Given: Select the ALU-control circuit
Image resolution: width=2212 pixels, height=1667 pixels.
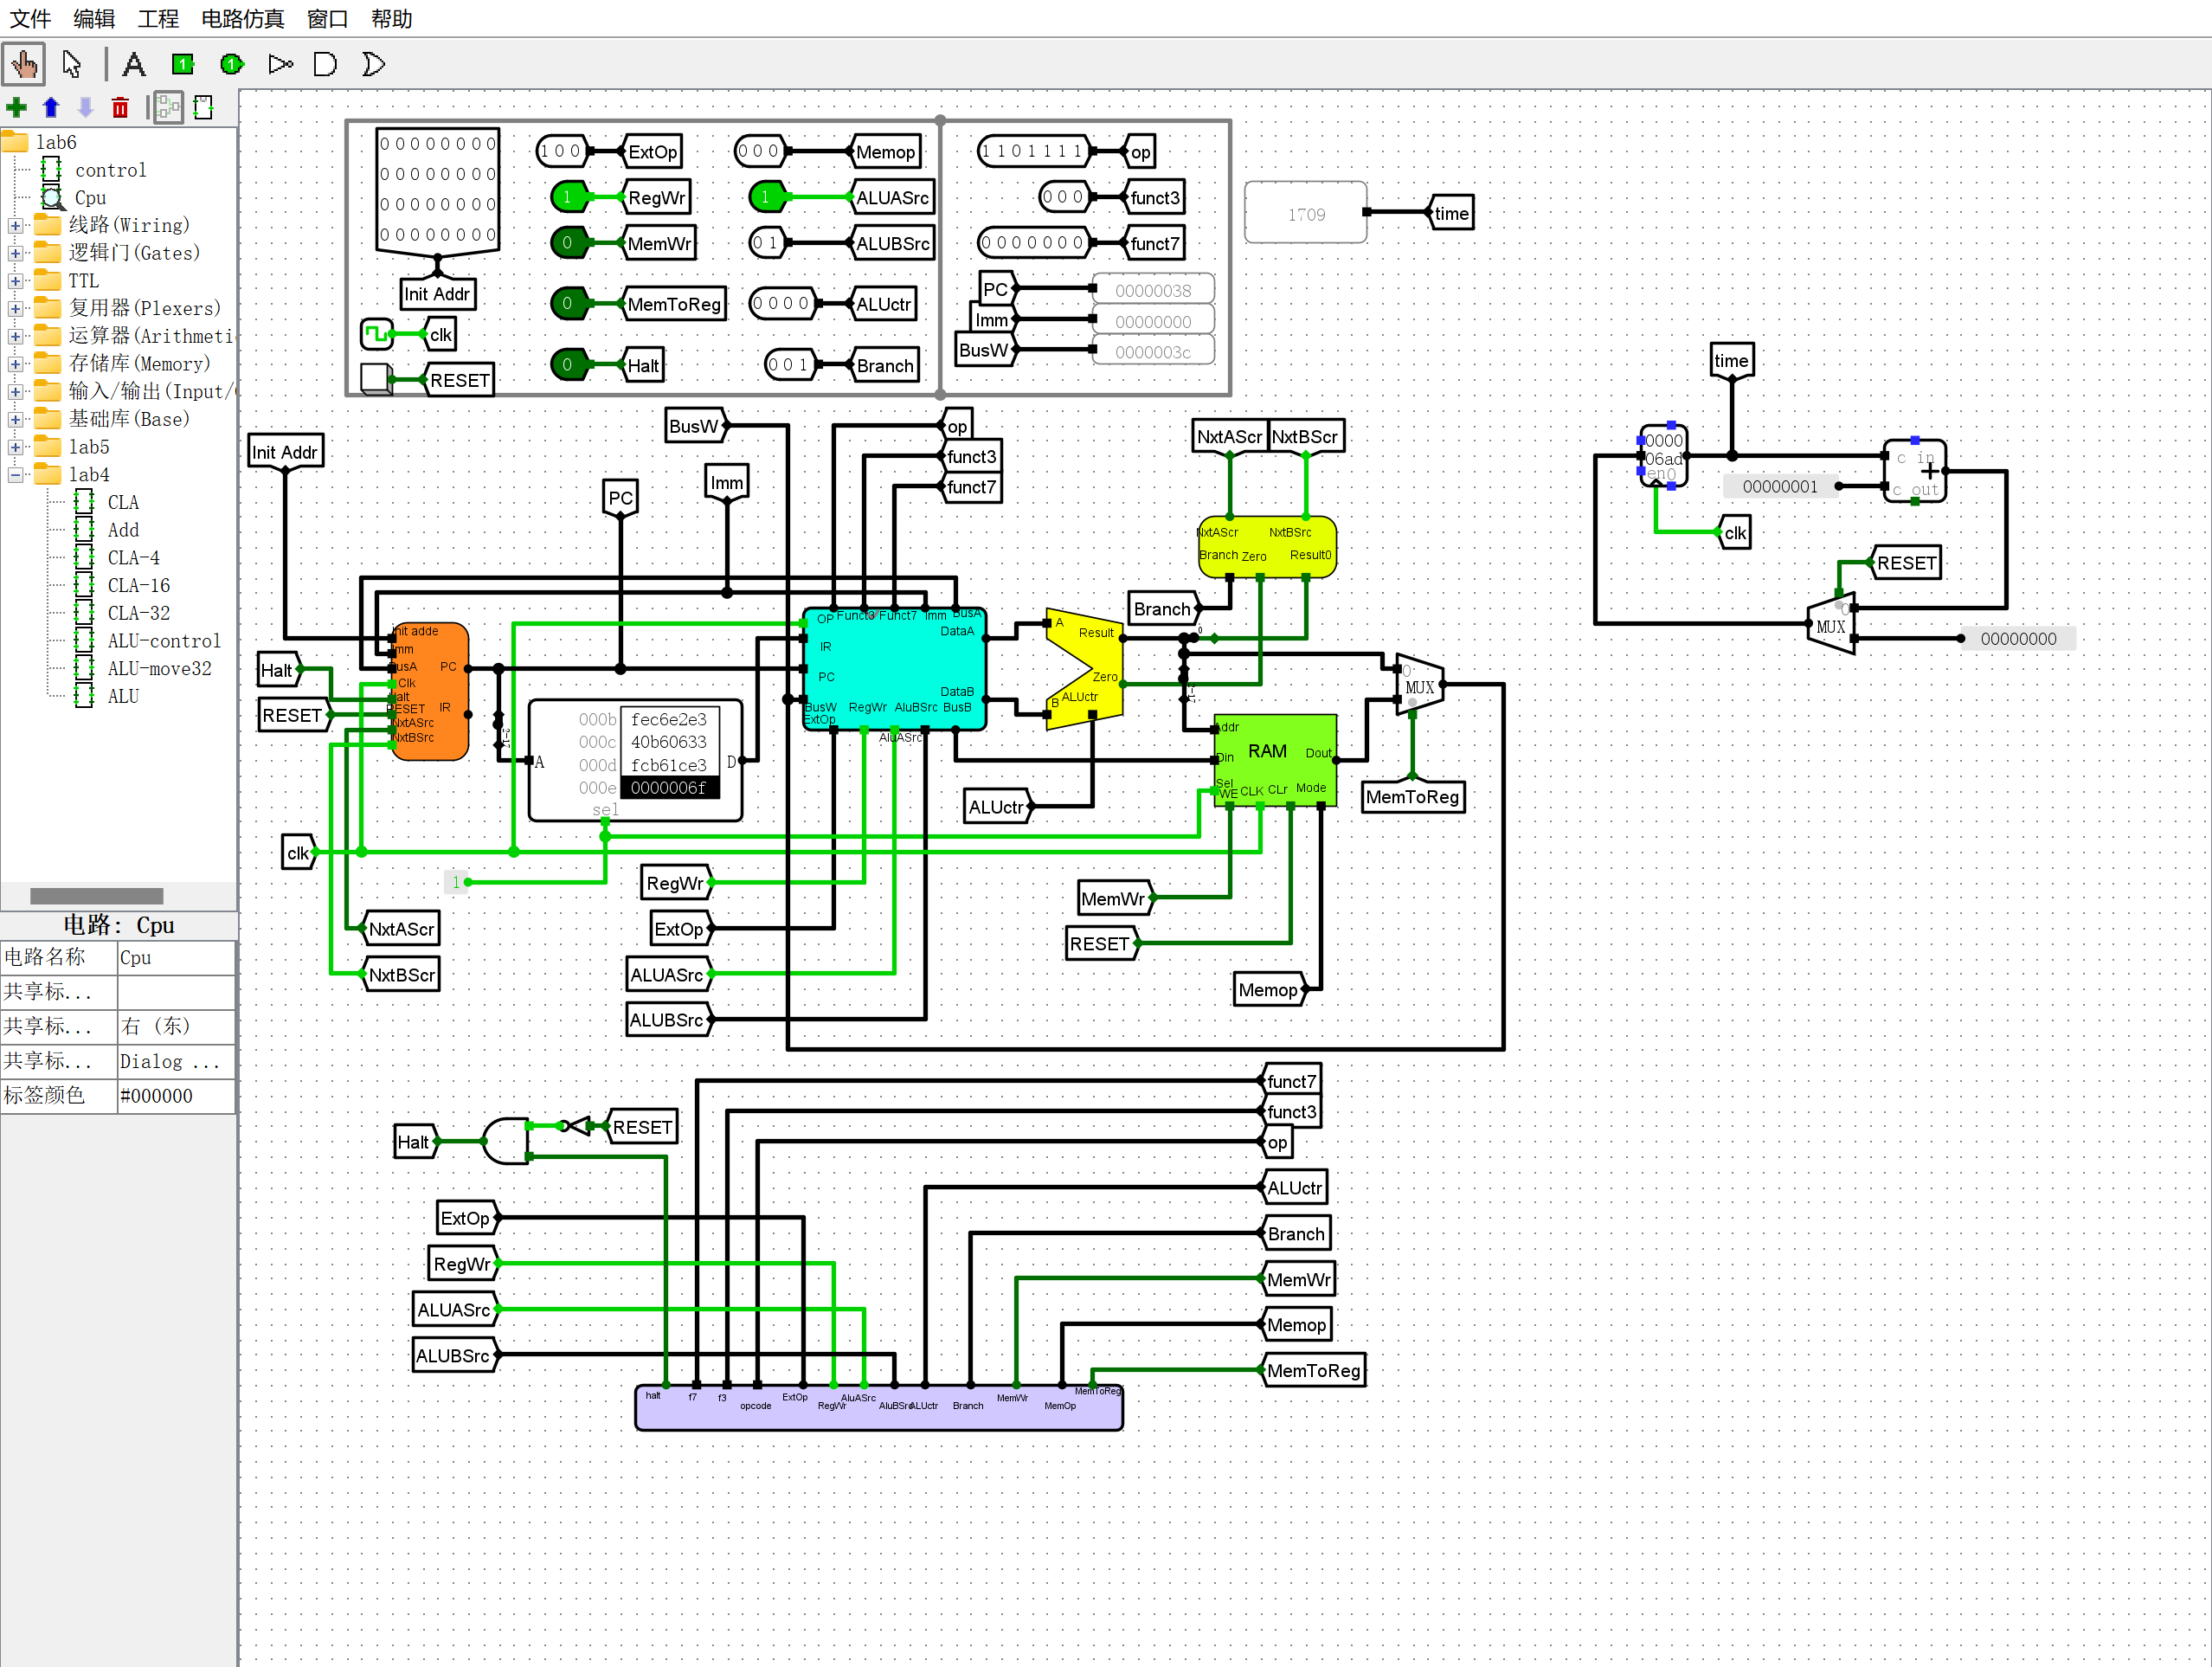Looking at the screenshot, I should point(163,641).
